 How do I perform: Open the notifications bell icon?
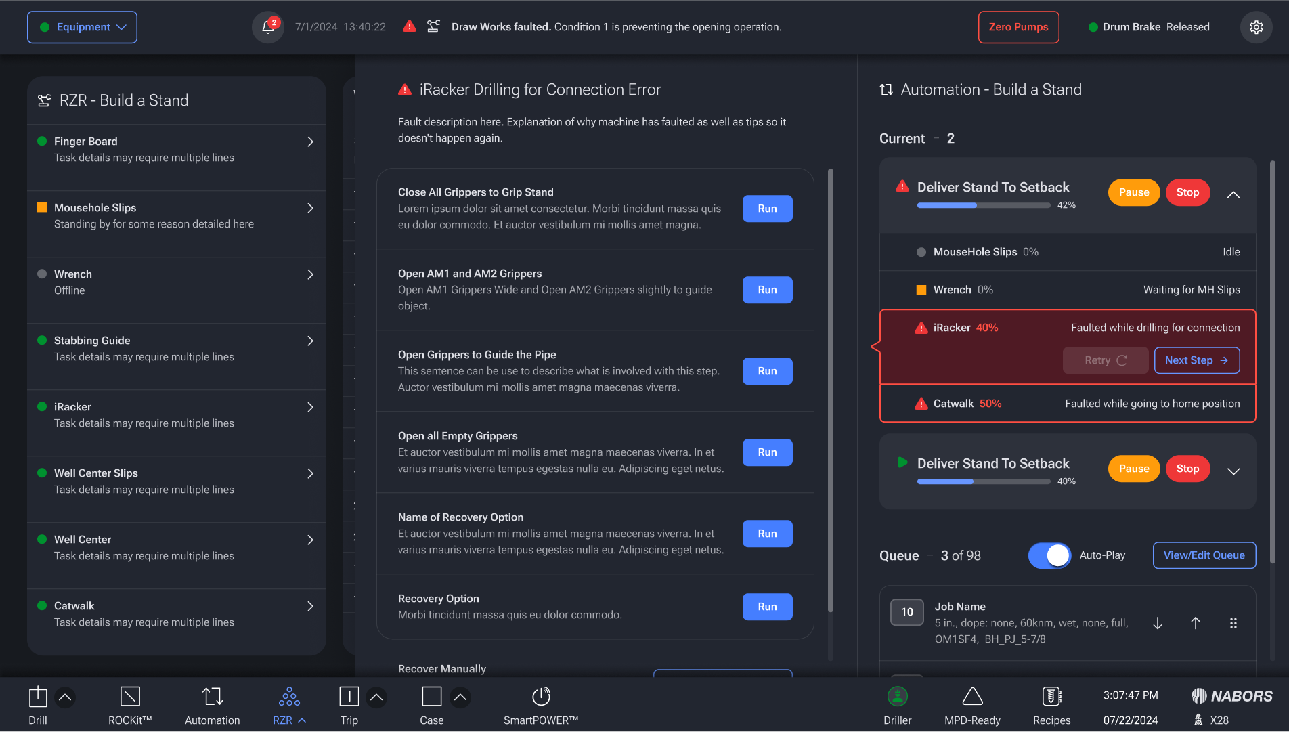pyautogui.click(x=268, y=27)
